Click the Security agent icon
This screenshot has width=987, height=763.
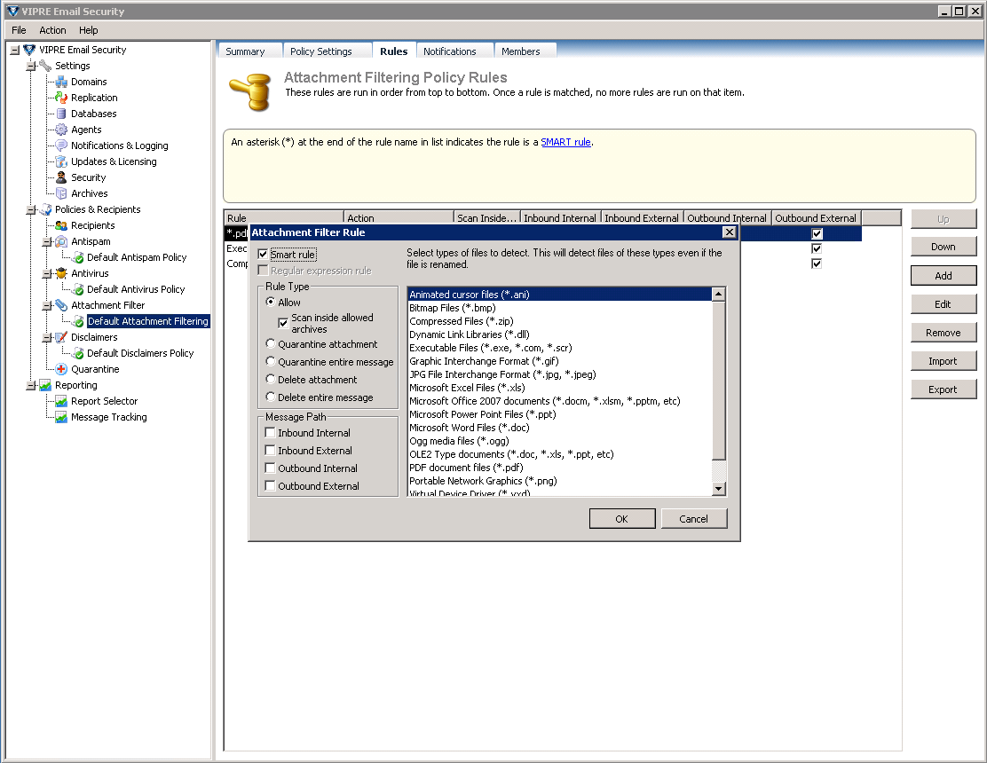pos(61,177)
